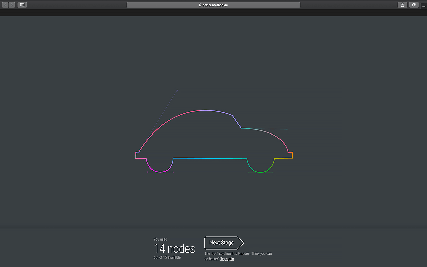Image resolution: width=427 pixels, height=267 pixels.
Task: Click the lock icon in address bar
Action: (x=200, y=5)
